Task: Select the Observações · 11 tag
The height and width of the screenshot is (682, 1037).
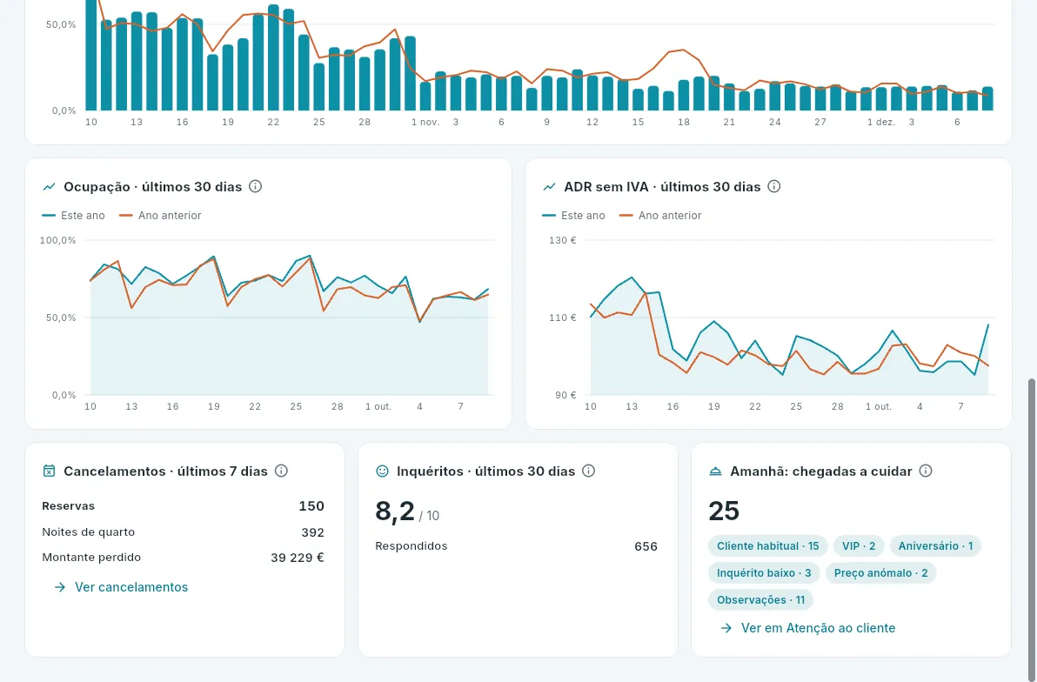Action: (760, 600)
